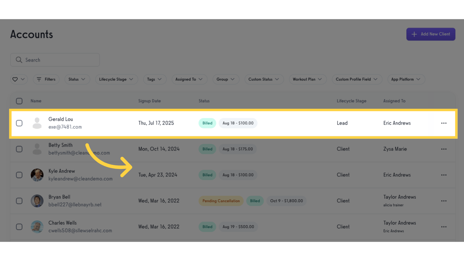The height and width of the screenshot is (261, 464).
Task: Expand the Workout Plan filter
Action: [308, 79]
